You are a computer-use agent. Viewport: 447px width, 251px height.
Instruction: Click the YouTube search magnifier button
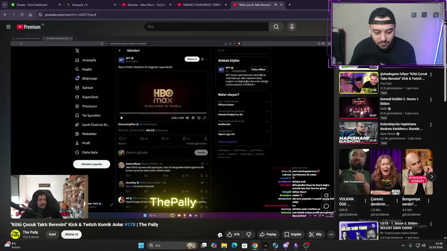276,27
